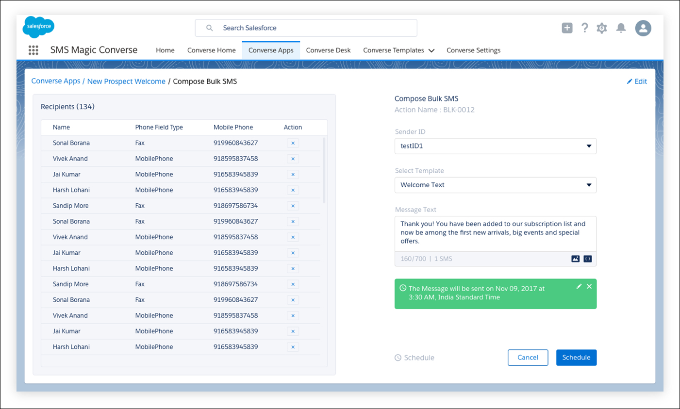
Task: Click Action Name : BLK-0012 text
Action: pyautogui.click(x=434, y=110)
